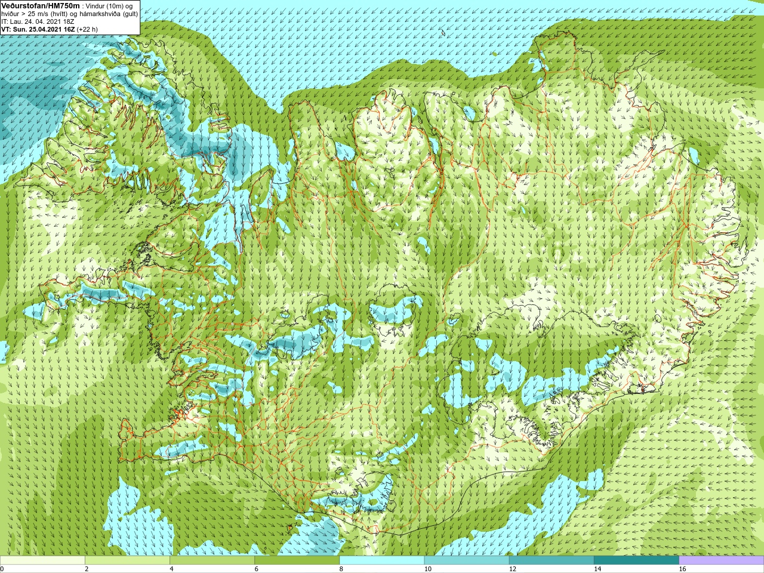
Task: Click the light green 2–4 legend swatch
Action: tap(127, 560)
